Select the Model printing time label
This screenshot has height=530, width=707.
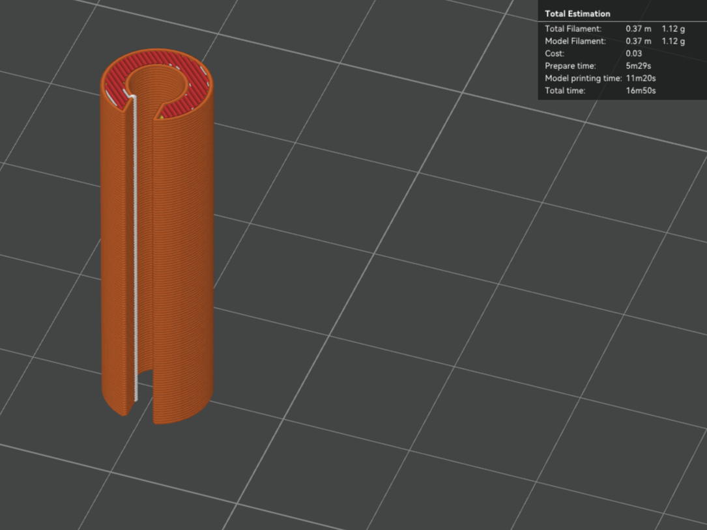click(x=583, y=78)
